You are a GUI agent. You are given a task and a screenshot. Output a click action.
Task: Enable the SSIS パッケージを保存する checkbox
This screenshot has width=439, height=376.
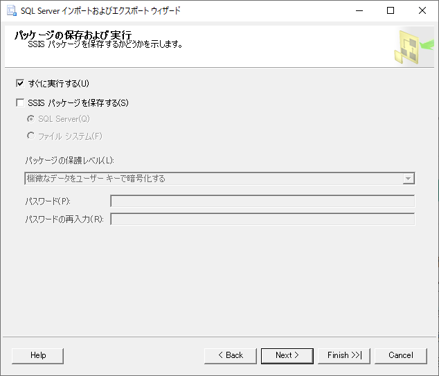click(x=20, y=103)
